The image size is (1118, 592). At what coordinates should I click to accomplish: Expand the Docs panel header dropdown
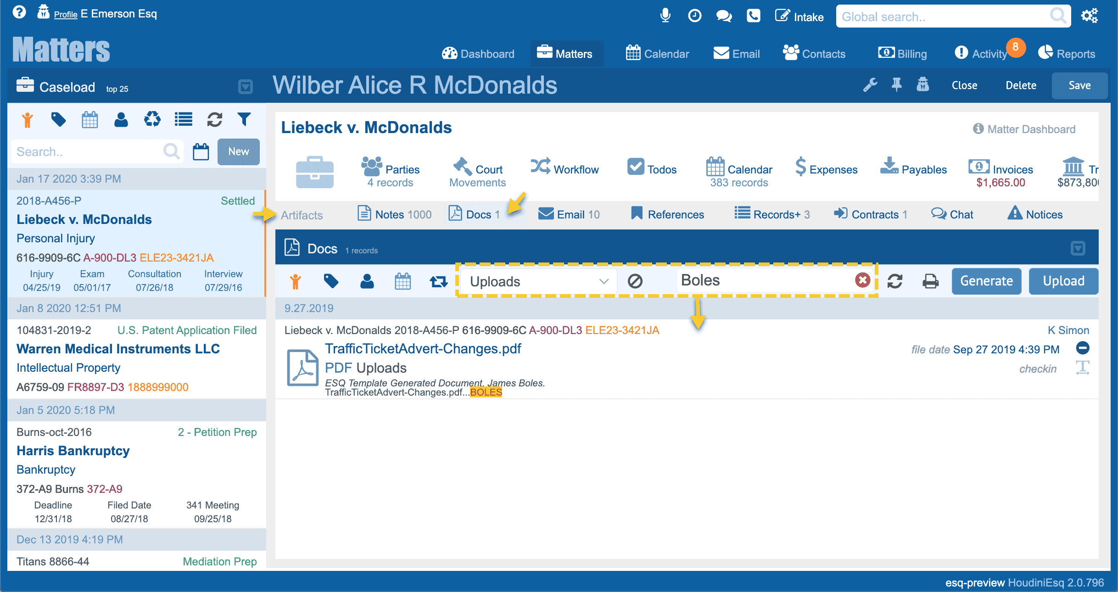tap(1078, 248)
